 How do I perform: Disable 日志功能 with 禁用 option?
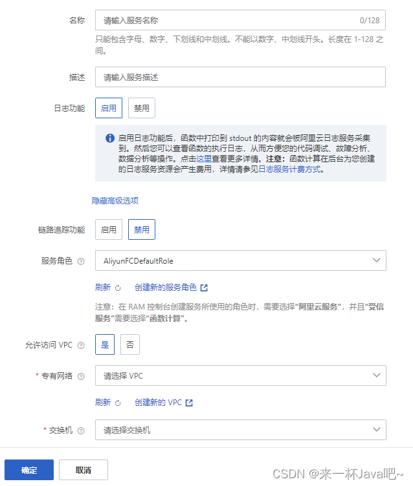pos(142,108)
